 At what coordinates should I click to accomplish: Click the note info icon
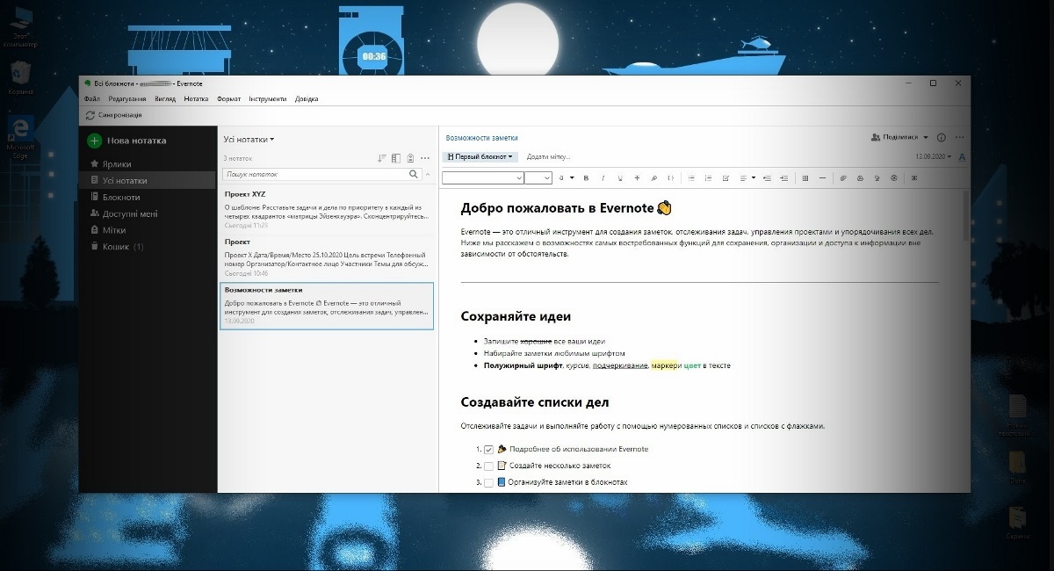coord(942,138)
